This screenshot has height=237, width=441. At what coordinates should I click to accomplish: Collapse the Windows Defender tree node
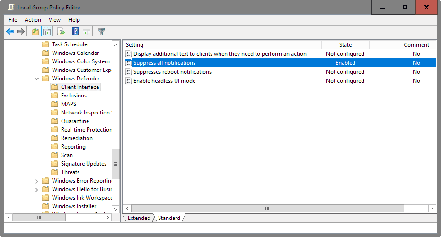tap(36, 79)
